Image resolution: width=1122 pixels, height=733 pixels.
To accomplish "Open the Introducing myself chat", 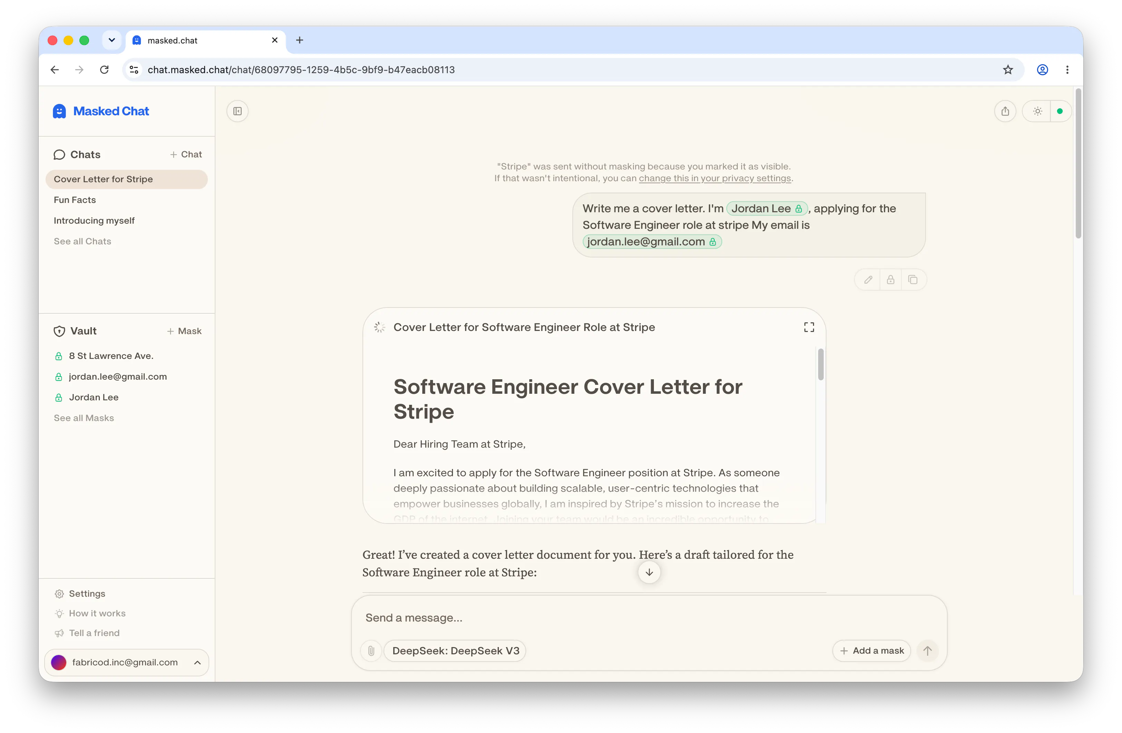I will 94,221.
